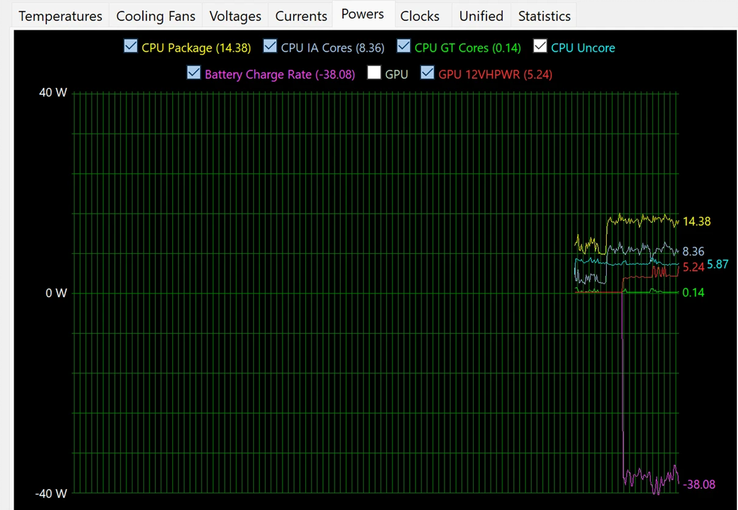Screen dimensions: 738x510
Task: Uncheck the GPU 12VHPWR checkbox
Action: point(427,72)
